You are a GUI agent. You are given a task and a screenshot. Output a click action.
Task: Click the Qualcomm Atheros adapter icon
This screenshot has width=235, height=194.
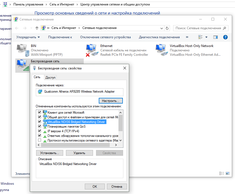pyautogui.click(x=40, y=92)
